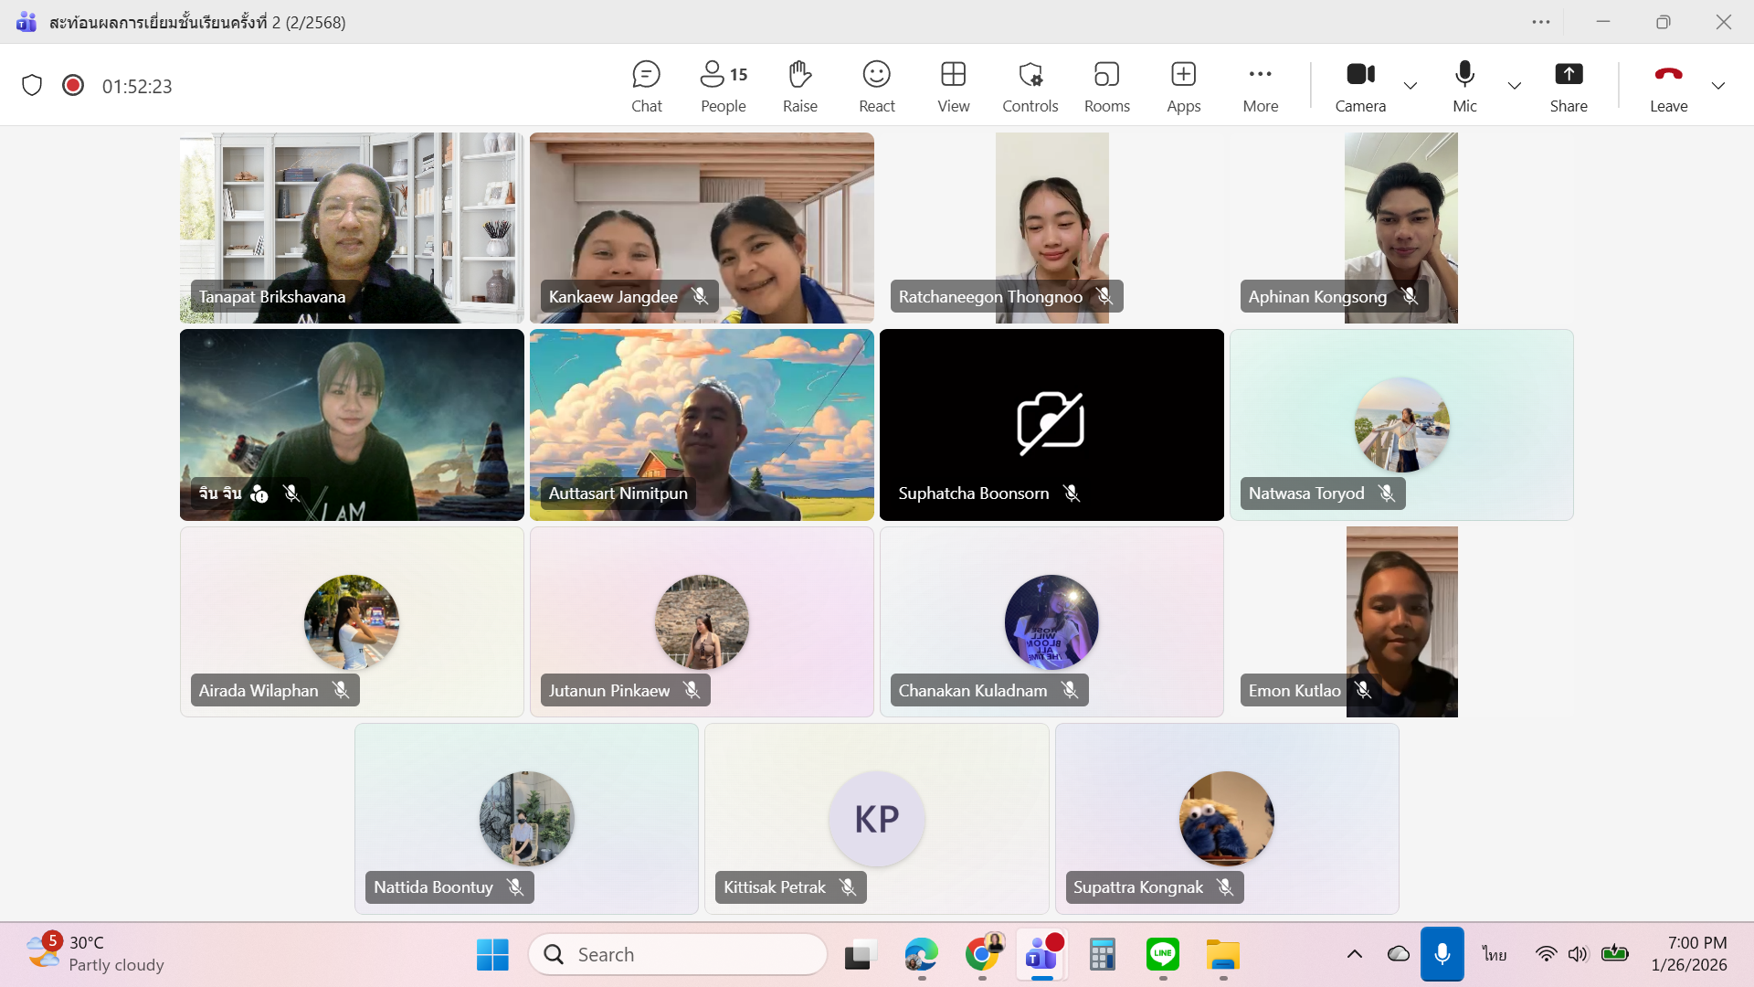Image resolution: width=1754 pixels, height=987 pixels.
Task: Open LINE app from the taskbar
Action: pyautogui.click(x=1162, y=955)
